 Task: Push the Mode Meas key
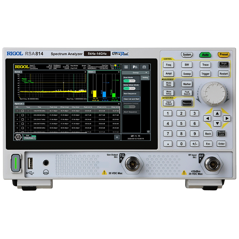(x=168, y=84)
